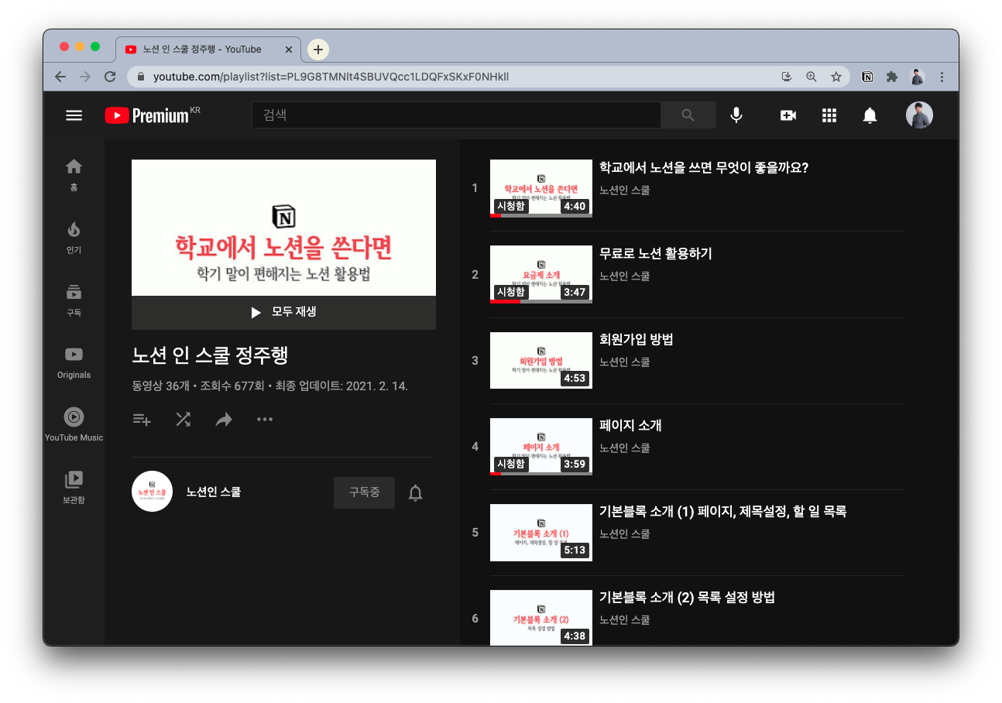Viewport: 1002px width, 703px height.
Task: Open Chrome three-dot menu
Action: [x=942, y=77]
